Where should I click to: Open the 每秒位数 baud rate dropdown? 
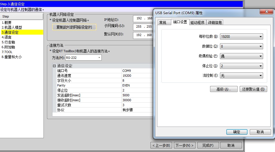(241, 36)
